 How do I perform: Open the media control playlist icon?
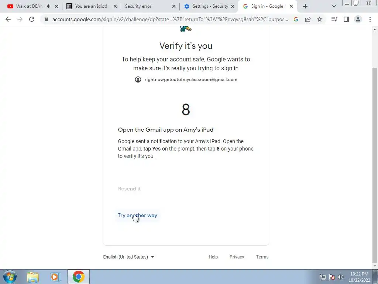point(334,19)
